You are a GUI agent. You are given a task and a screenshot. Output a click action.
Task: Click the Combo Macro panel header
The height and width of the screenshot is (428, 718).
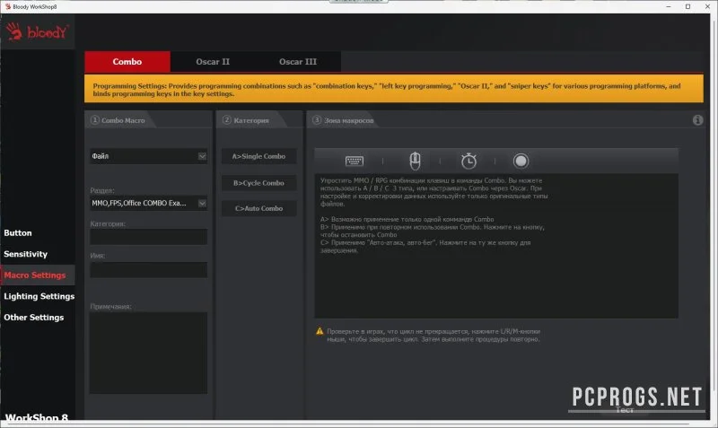pos(118,120)
